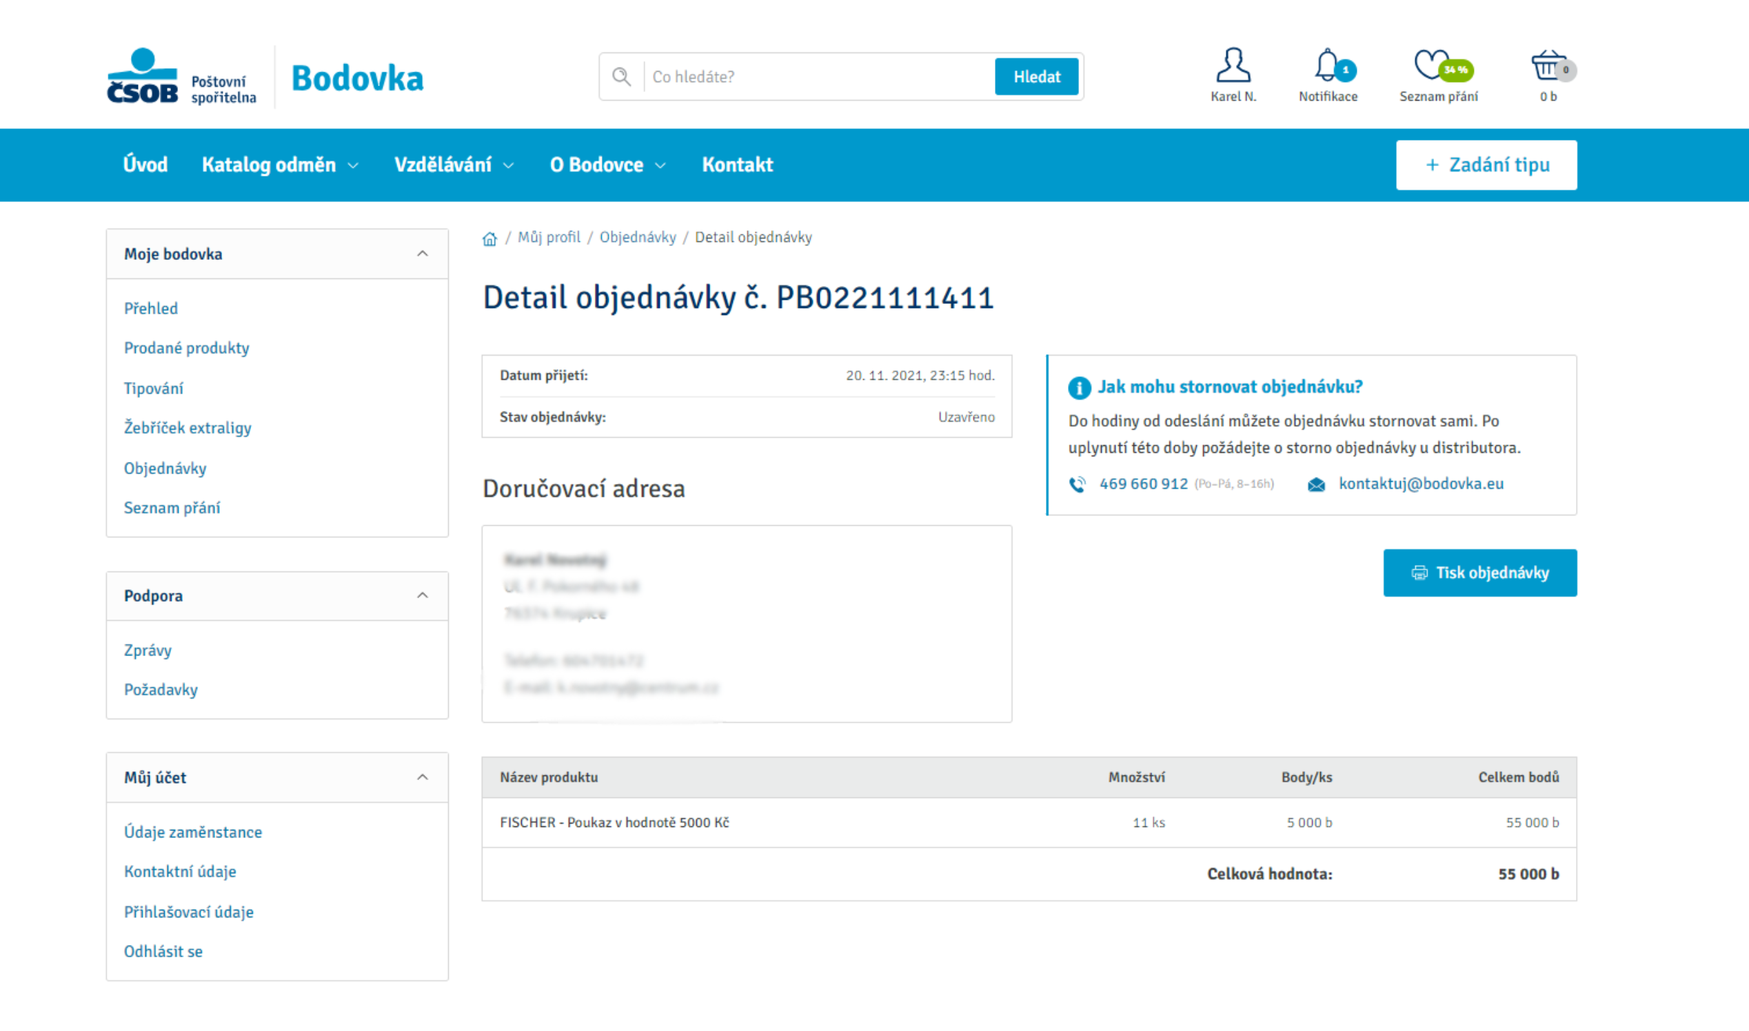Click the 11 ks quantity cell
The height and width of the screenshot is (1031, 1749).
pyautogui.click(x=1149, y=823)
